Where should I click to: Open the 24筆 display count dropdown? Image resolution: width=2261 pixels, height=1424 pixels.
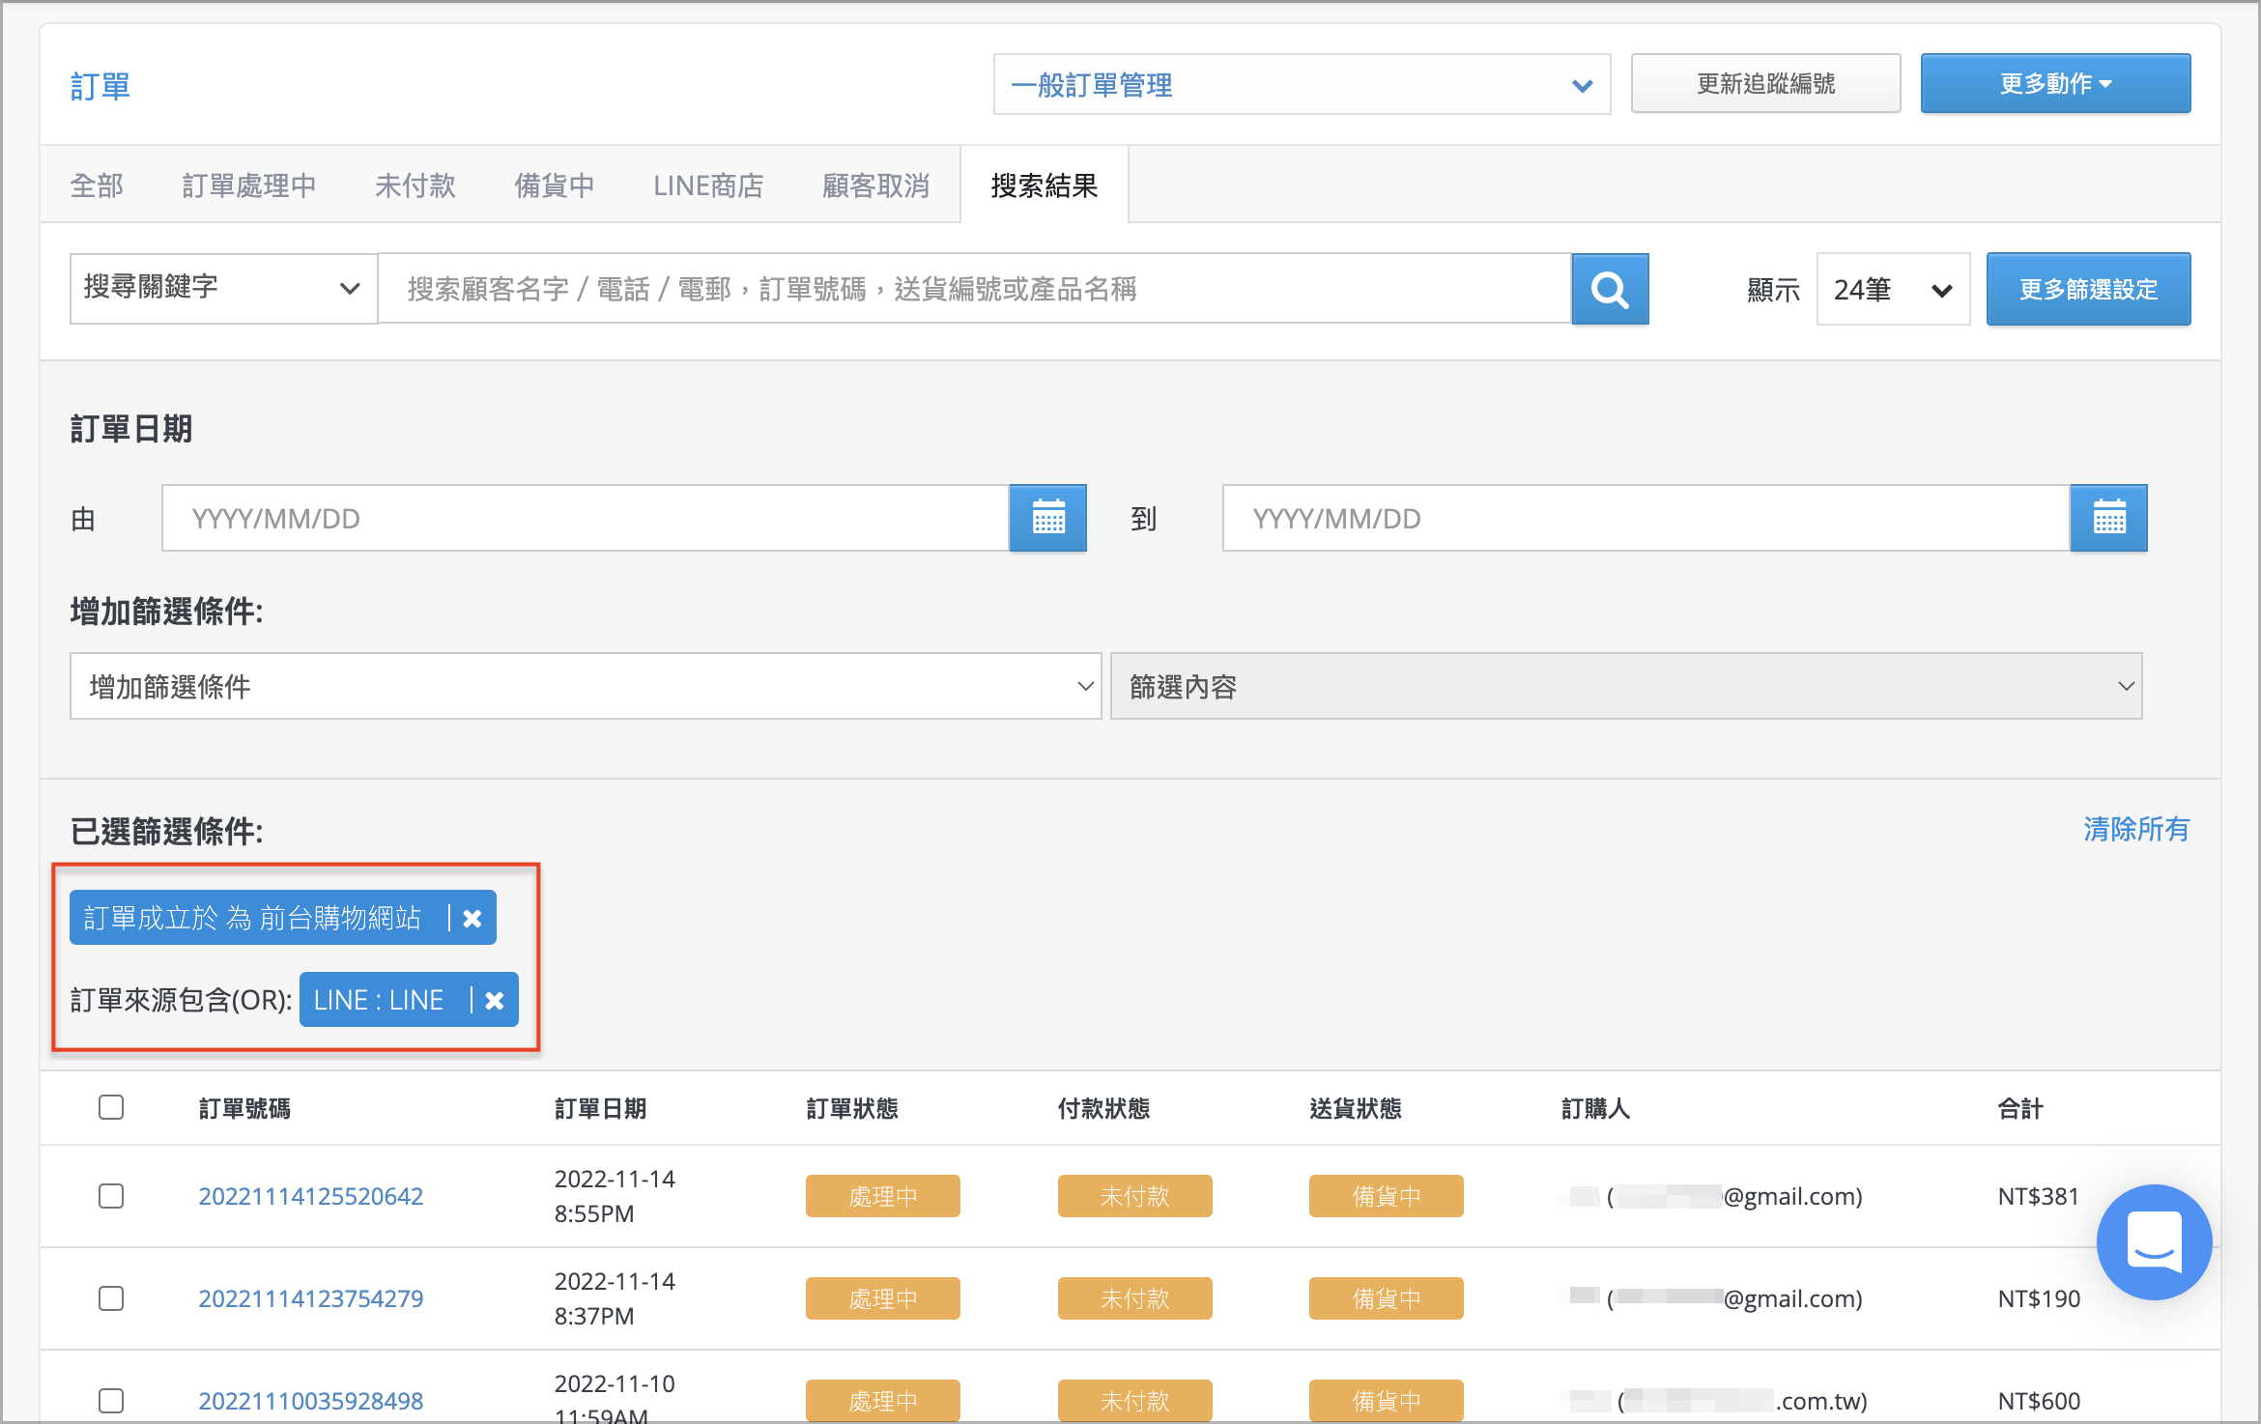[1893, 289]
